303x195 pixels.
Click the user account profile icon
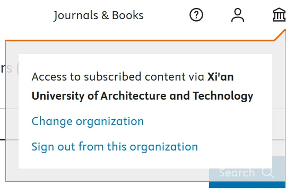pos(238,15)
